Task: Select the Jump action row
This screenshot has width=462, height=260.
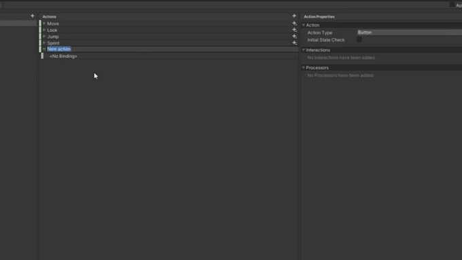Action: (168, 36)
